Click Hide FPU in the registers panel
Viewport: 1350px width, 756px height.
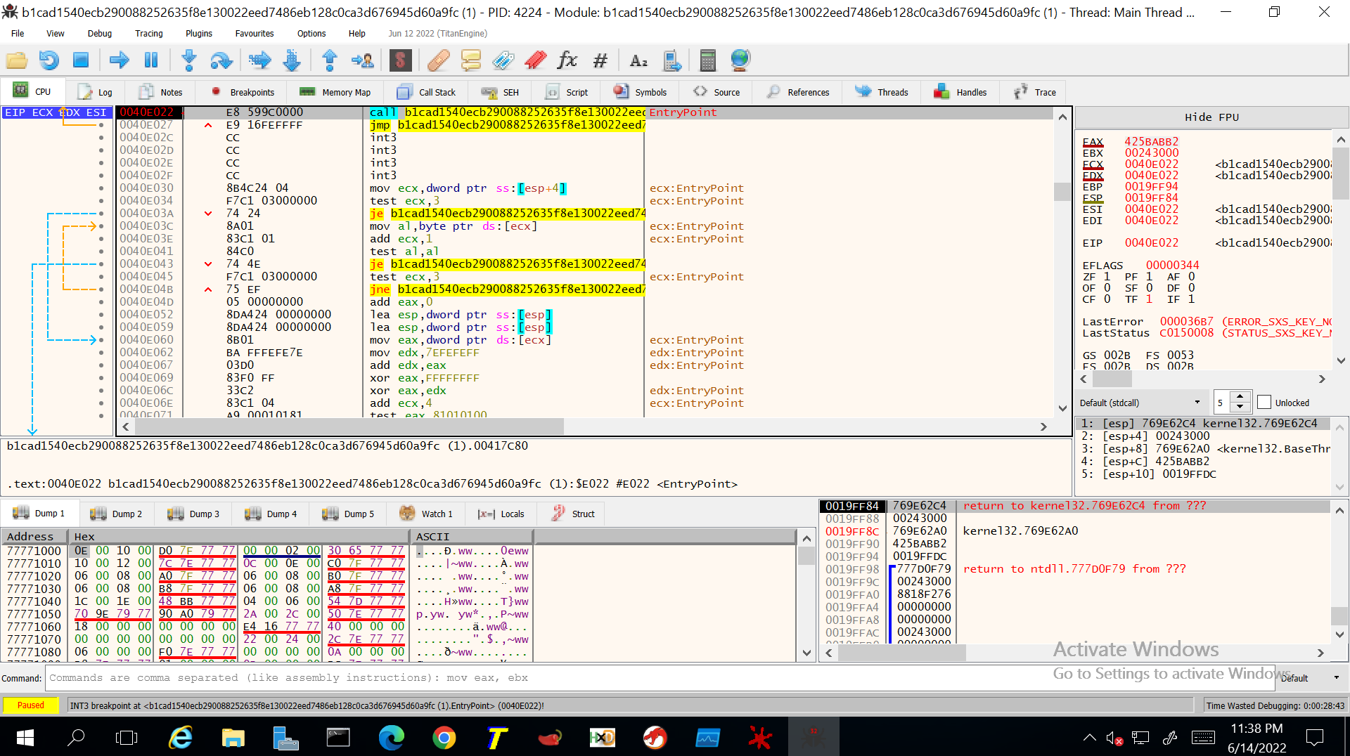tap(1211, 117)
